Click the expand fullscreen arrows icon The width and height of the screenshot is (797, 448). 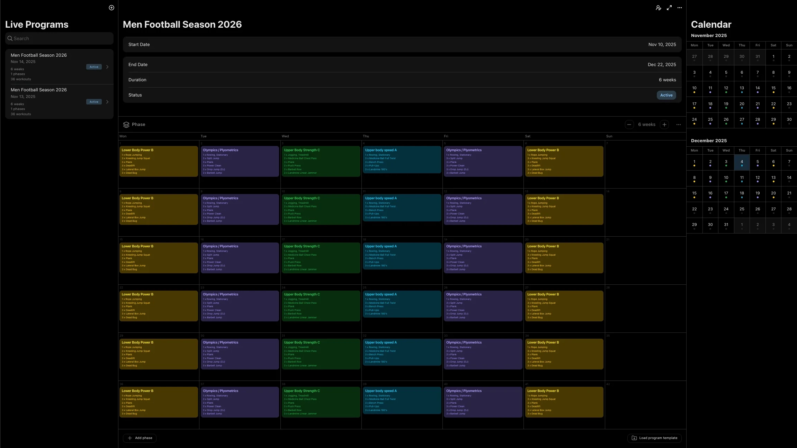click(669, 8)
